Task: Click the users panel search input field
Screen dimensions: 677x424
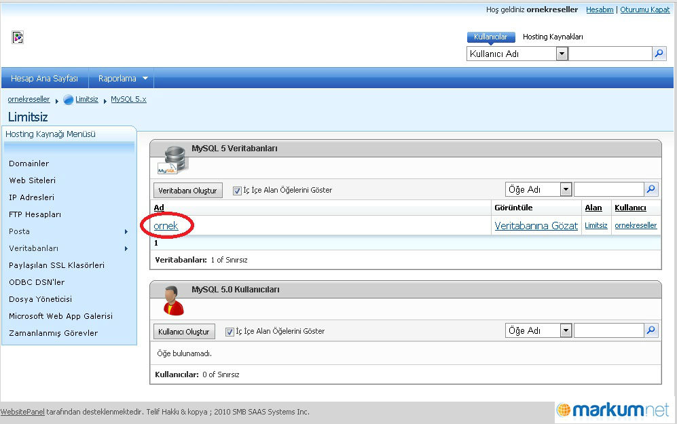Action: 609,330
